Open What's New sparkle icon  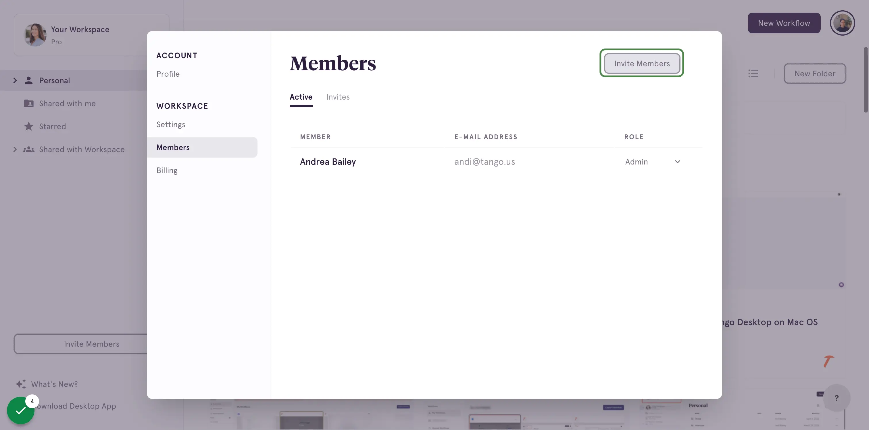[21, 384]
